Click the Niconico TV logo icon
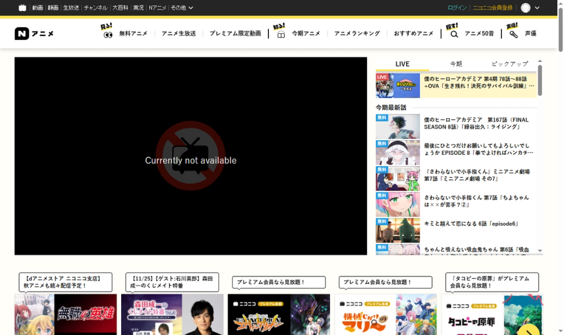This screenshot has height=335, width=564. tap(23, 7)
